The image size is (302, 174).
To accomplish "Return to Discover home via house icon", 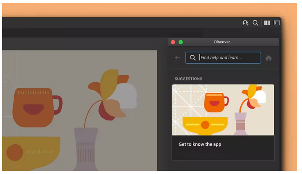I will click(268, 58).
